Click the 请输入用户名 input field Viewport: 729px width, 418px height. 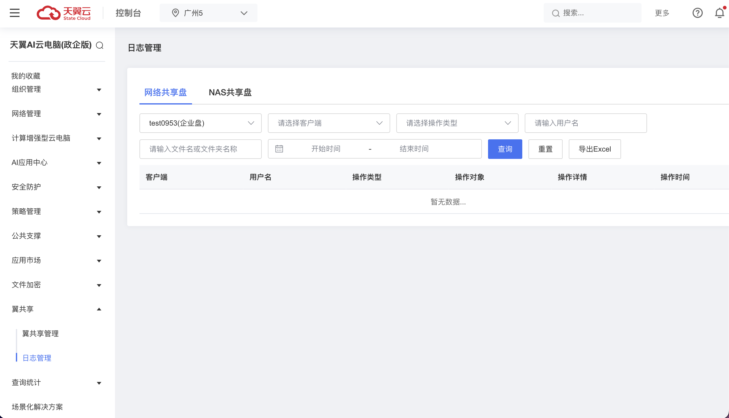pyautogui.click(x=585, y=123)
